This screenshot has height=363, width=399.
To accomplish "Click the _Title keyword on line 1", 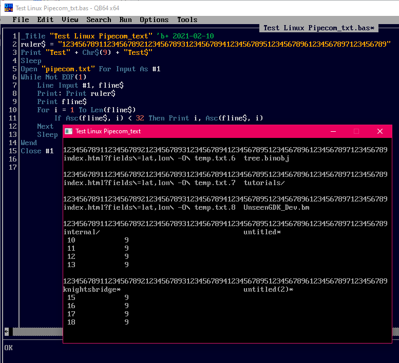I will 33,36.
